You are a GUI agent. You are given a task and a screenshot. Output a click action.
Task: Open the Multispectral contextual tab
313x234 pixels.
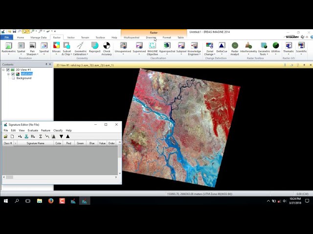pyautogui.click(x=132, y=38)
